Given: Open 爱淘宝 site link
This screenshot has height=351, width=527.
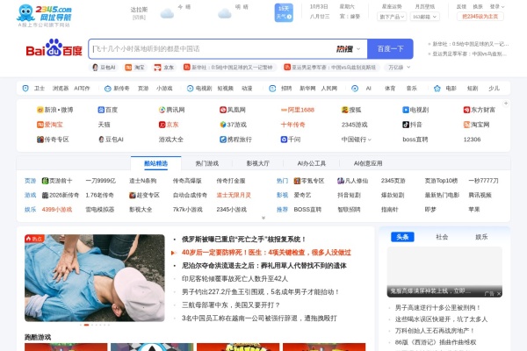Looking at the screenshot, I should coord(50,125).
